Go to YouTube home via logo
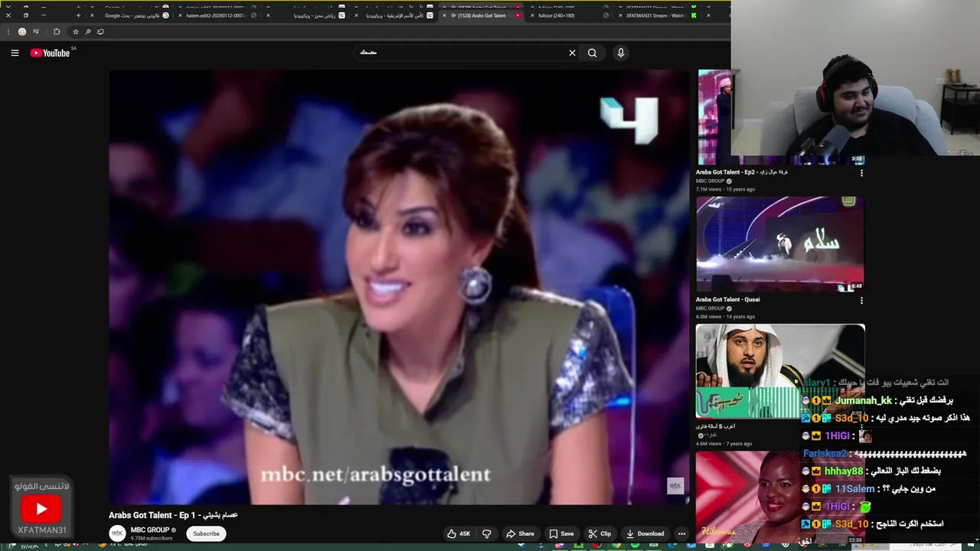The height and width of the screenshot is (551, 980). click(51, 53)
